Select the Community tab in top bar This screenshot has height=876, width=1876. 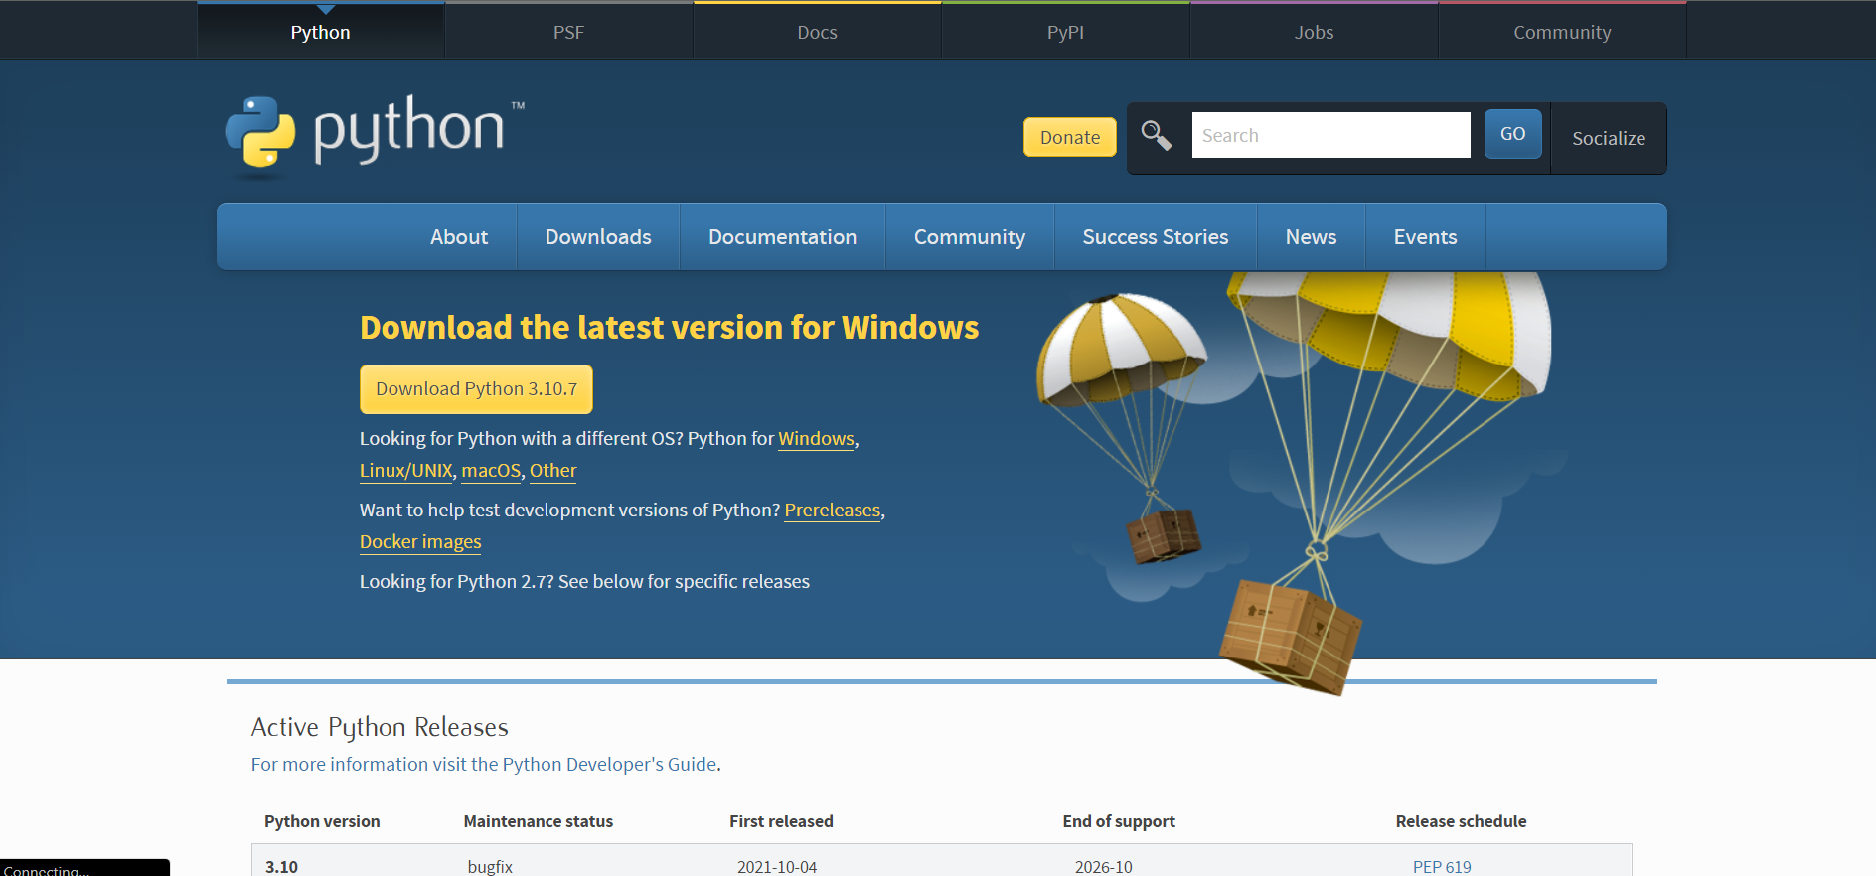(1562, 32)
